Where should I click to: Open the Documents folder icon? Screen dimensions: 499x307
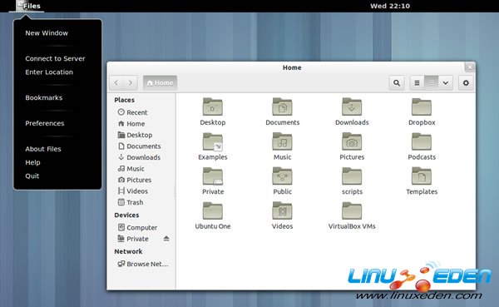(x=282, y=106)
